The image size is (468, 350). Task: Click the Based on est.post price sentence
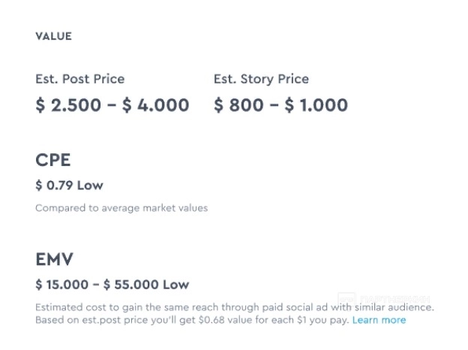pos(191,320)
